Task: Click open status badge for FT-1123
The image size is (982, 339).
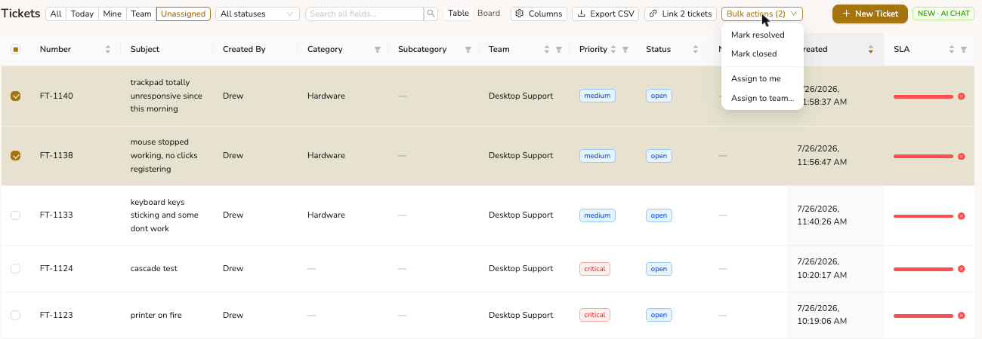Action: [659, 316]
